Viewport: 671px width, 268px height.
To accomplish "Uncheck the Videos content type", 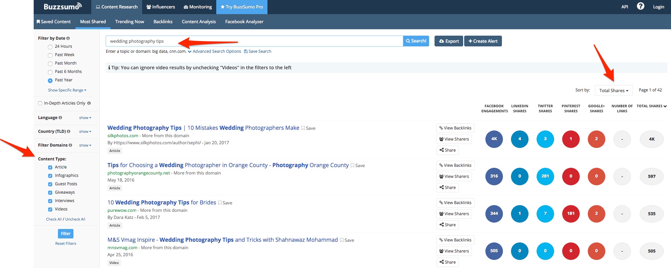I will 50,209.
